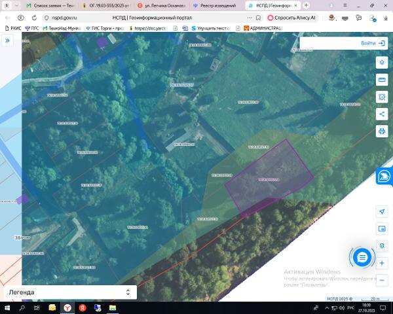Image resolution: width=393 pixels, height=314 pixels.
Task: Open volume control in system tray
Action: click(342, 307)
